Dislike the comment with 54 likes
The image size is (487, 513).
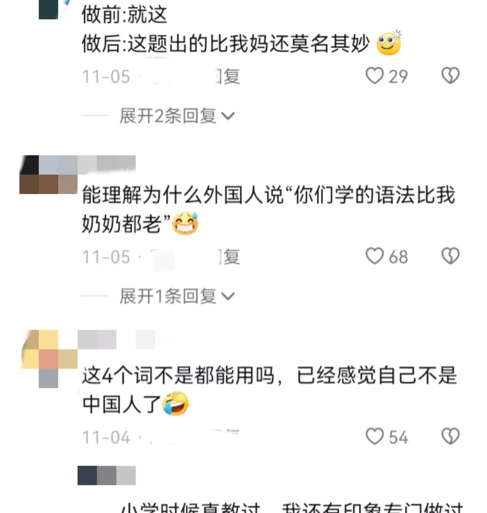point(450,436)
